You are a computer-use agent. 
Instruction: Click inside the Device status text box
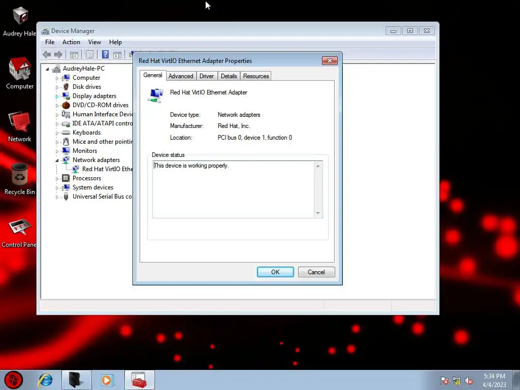[x=234, y=189]
